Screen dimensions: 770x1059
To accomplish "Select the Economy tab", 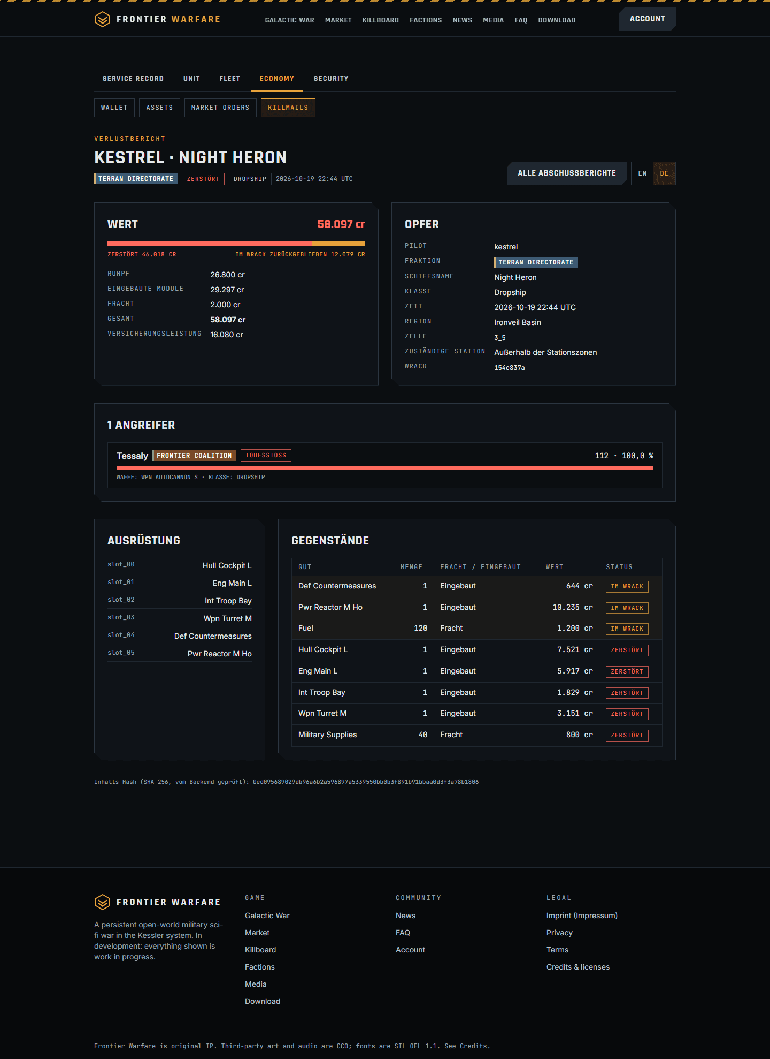I will [277, 79].
